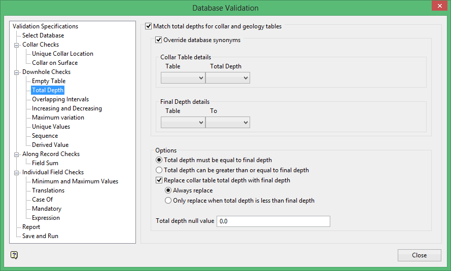Click the Total depth null value field
The image size is (451, 271).
pyautogui.click(x=273, y=221)
